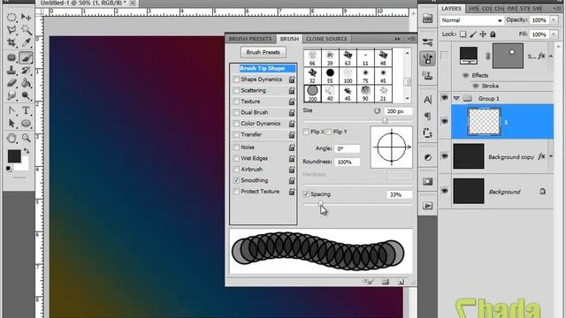566x318 pixels.
Task: Select the Layers panel tab
Action: coord(451,8)
